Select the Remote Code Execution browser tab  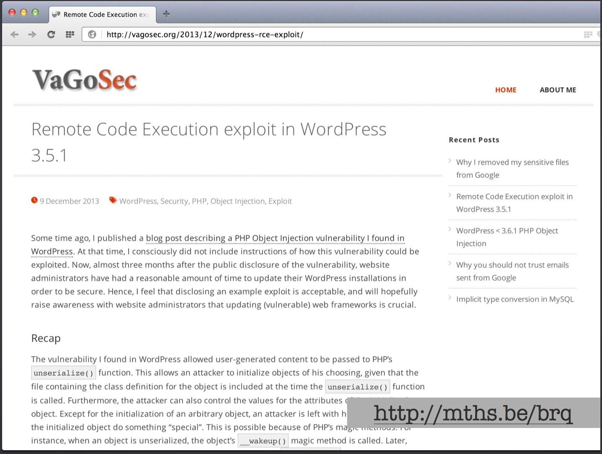(102, 14)
